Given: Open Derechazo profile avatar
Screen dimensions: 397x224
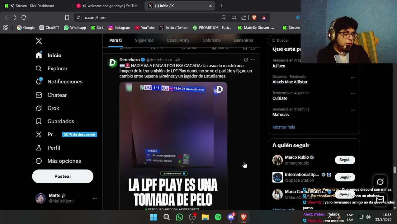Looking at the screenshot, I should (112, 63).
